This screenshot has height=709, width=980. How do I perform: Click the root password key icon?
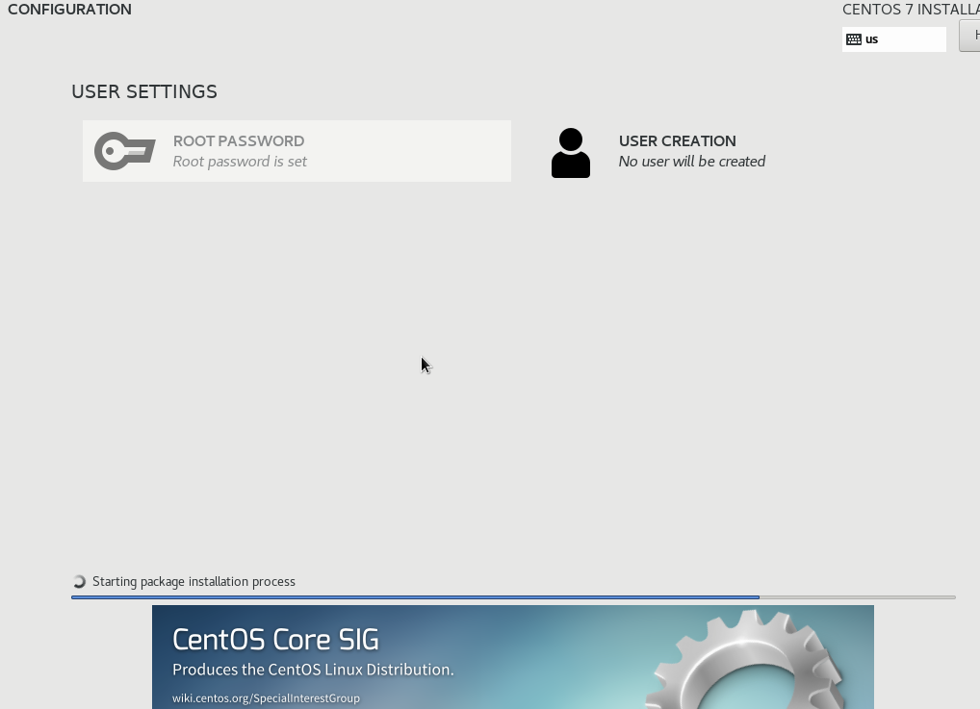pos(125,150)
